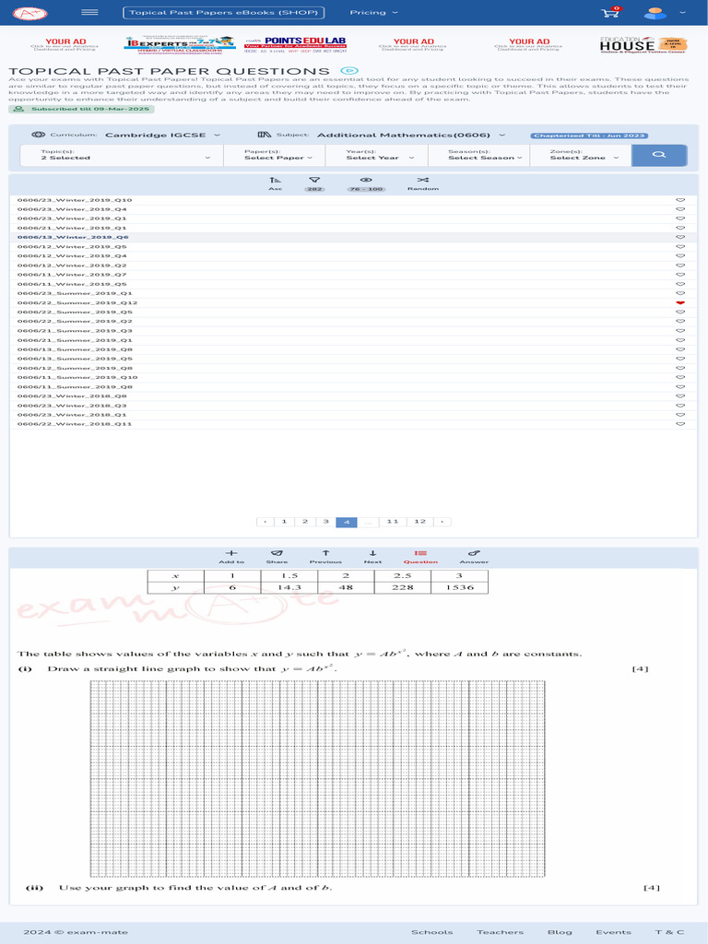The image size is (708, 944).
Task: Switch to the Answer tab
Action: click(474, 553)
